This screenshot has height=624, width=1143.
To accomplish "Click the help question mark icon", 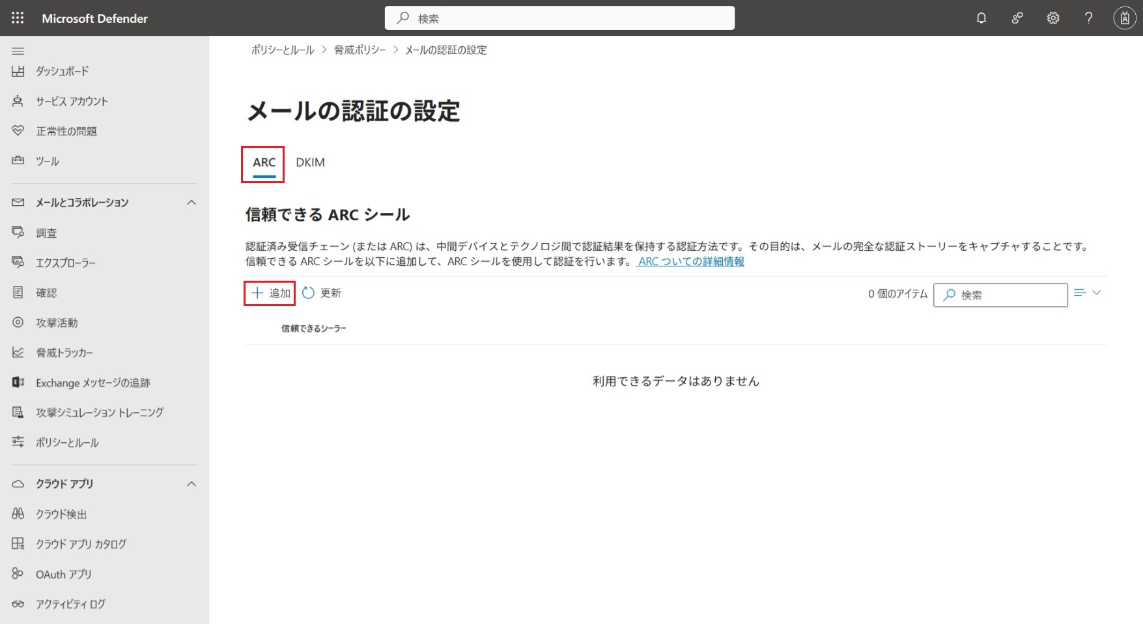I will [x=1088, y=18].
